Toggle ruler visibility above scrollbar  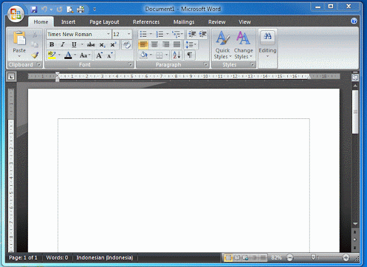coord(355,77)
